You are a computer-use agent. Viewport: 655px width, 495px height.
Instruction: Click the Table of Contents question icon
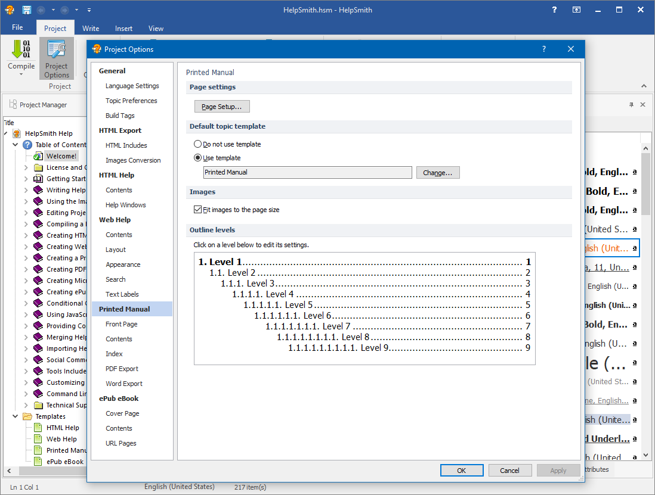(27, 145)
